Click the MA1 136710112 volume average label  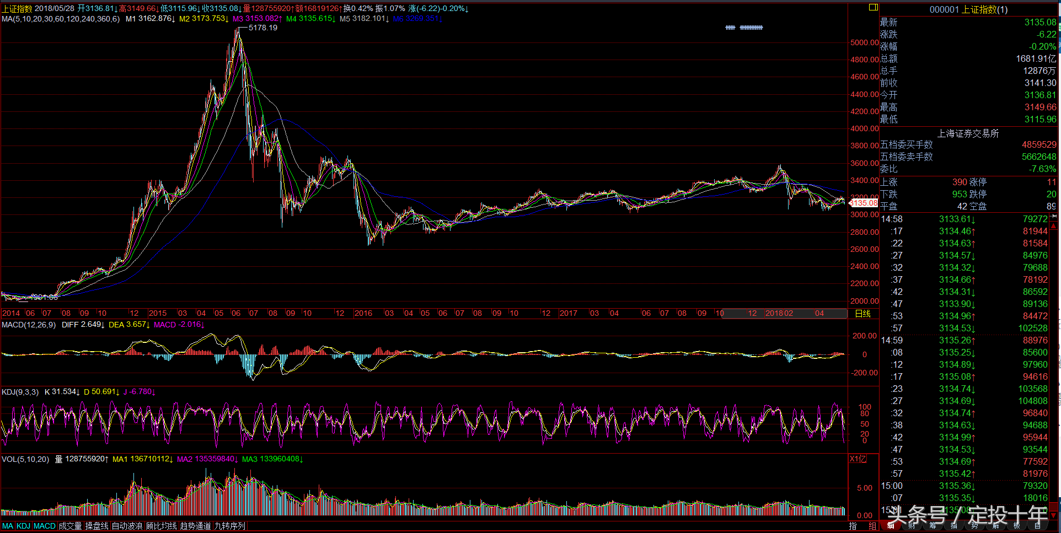(142, 459)
